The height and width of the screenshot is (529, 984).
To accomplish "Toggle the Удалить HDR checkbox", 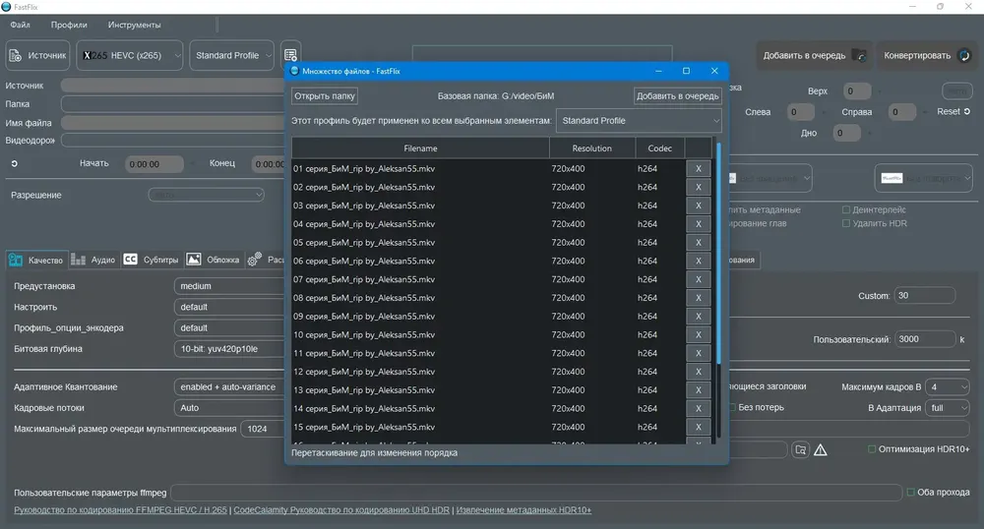I will (x=846, y=223).
